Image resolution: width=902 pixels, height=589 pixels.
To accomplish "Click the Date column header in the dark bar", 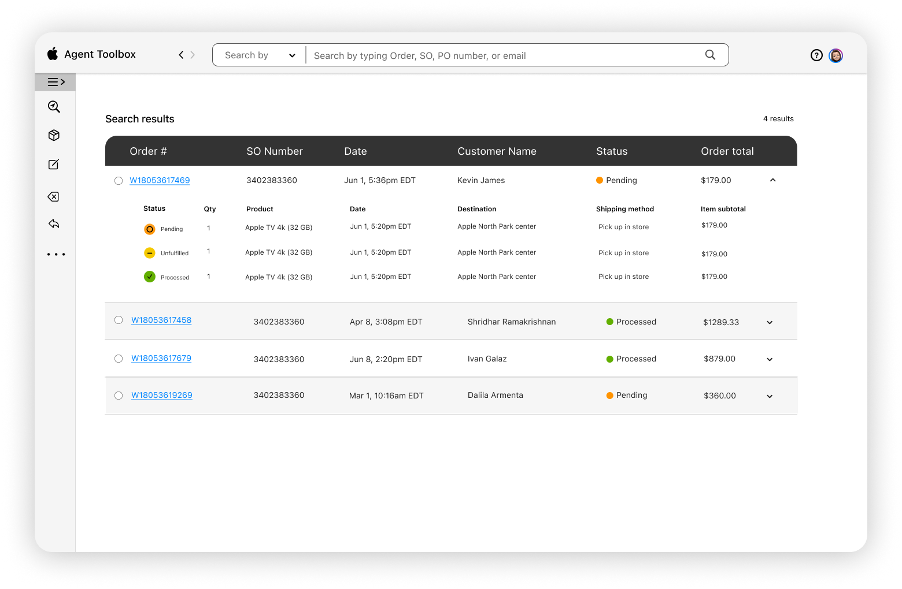I will click(x=356, y=151).
